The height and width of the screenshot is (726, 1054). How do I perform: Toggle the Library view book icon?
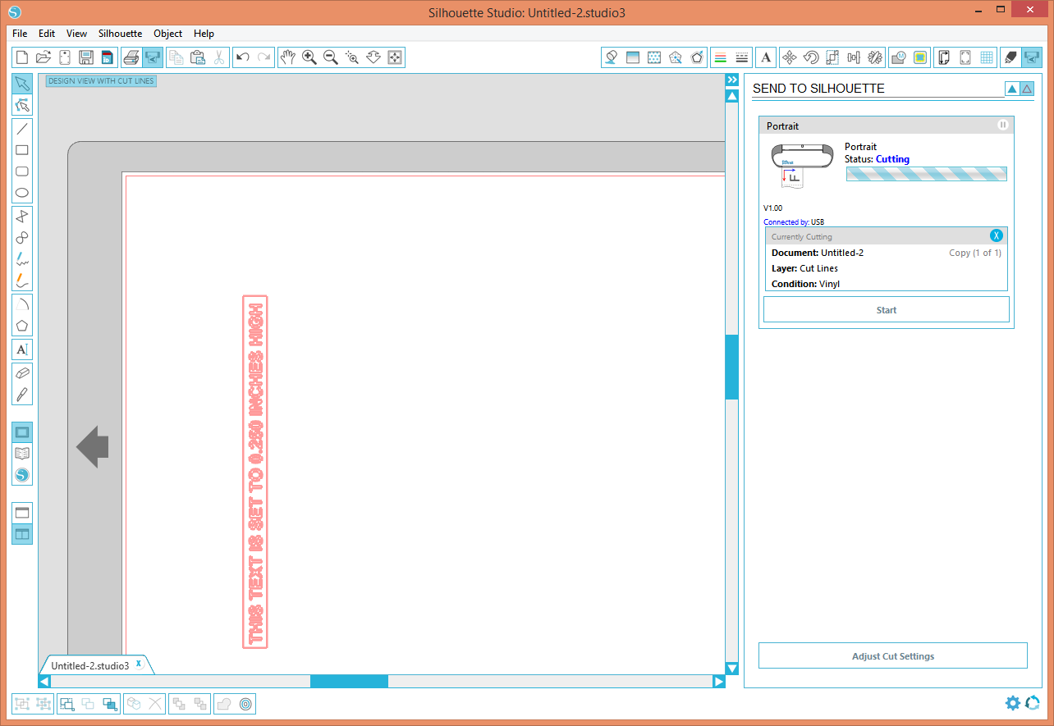click(22, 454)
